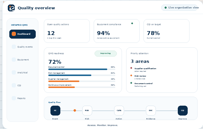Click the green live status dot
Viewport: 203px width, 129px height.
pos(165,7)
